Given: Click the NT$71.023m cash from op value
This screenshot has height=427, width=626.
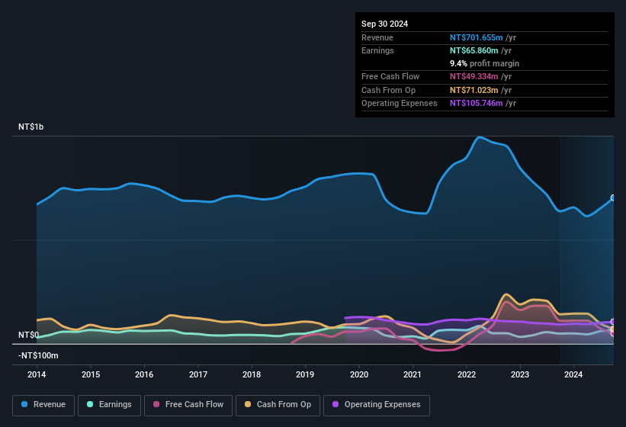Looking at the screenshot, I should 474,90.
